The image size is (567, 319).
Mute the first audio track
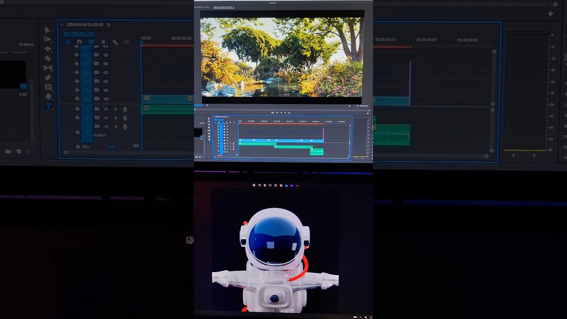(227, 144)
